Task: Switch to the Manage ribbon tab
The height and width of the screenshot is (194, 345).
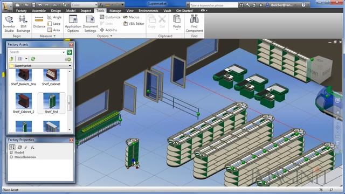Action: click(115, 11)
